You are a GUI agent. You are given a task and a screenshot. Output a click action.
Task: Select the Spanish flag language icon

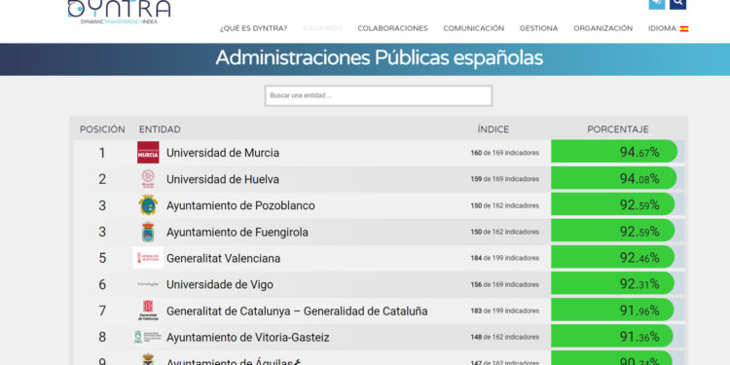[x=684, y=28]
